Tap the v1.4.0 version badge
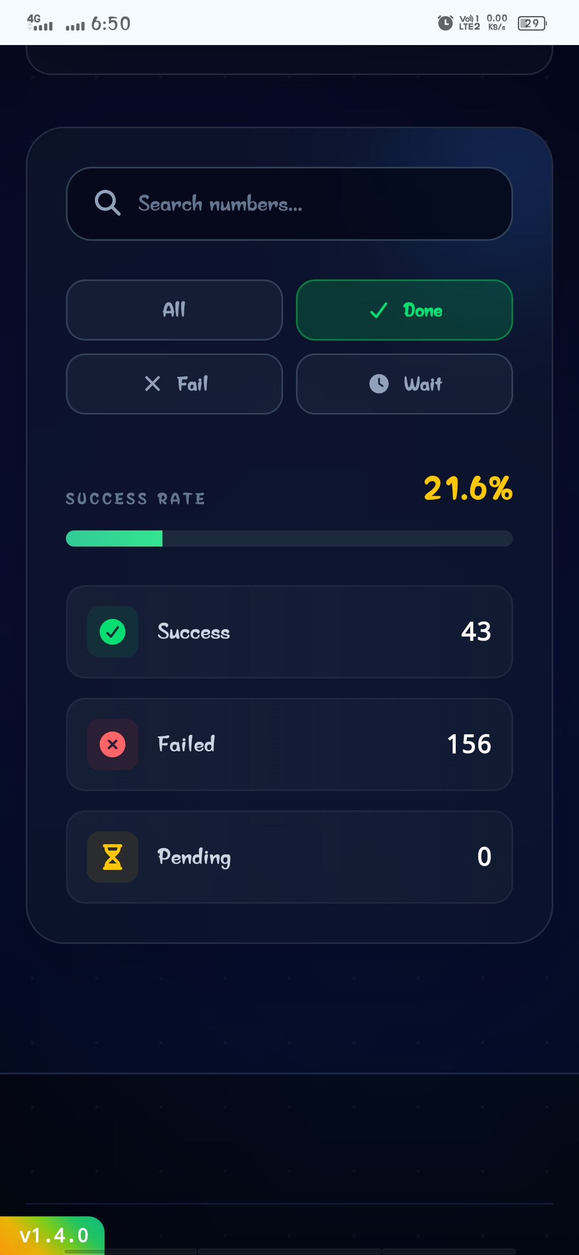The width and height of the screenshot is (579, 1255). [54, 1235]
